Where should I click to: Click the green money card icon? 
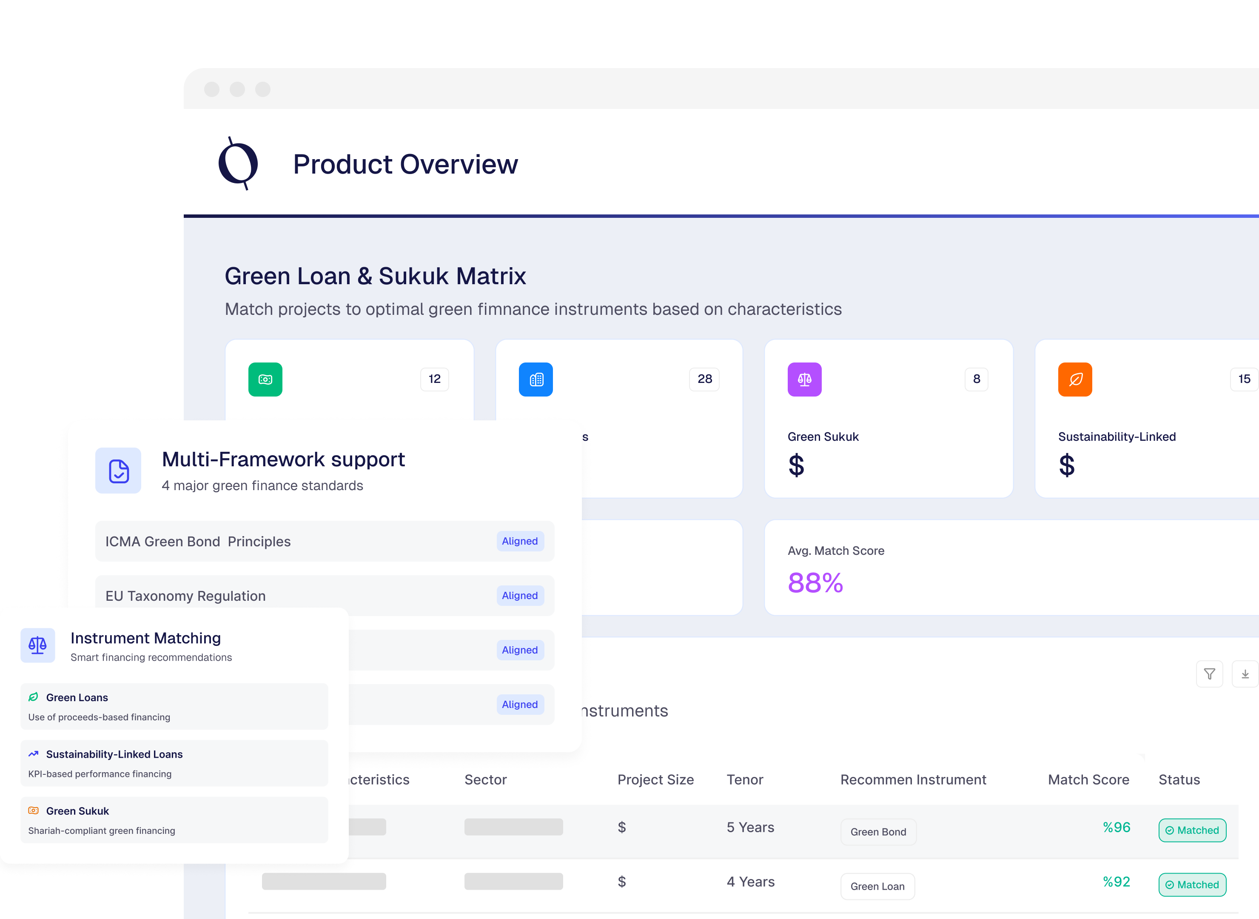pyautogui.click(x=265, y=380)
